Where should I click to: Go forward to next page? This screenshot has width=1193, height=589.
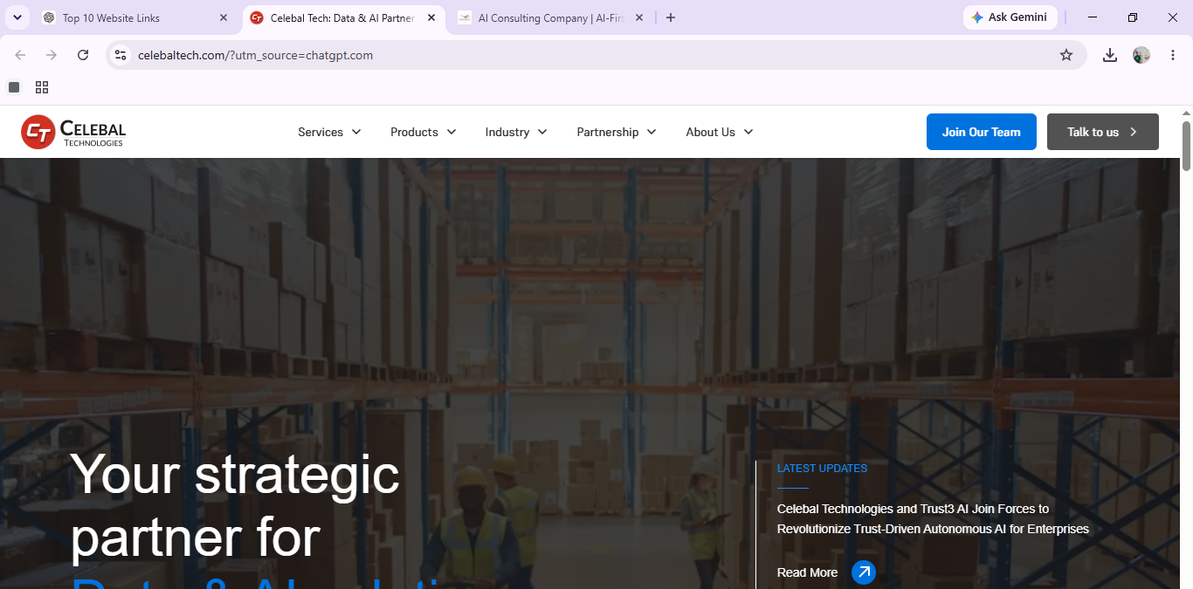pos(52,55)
